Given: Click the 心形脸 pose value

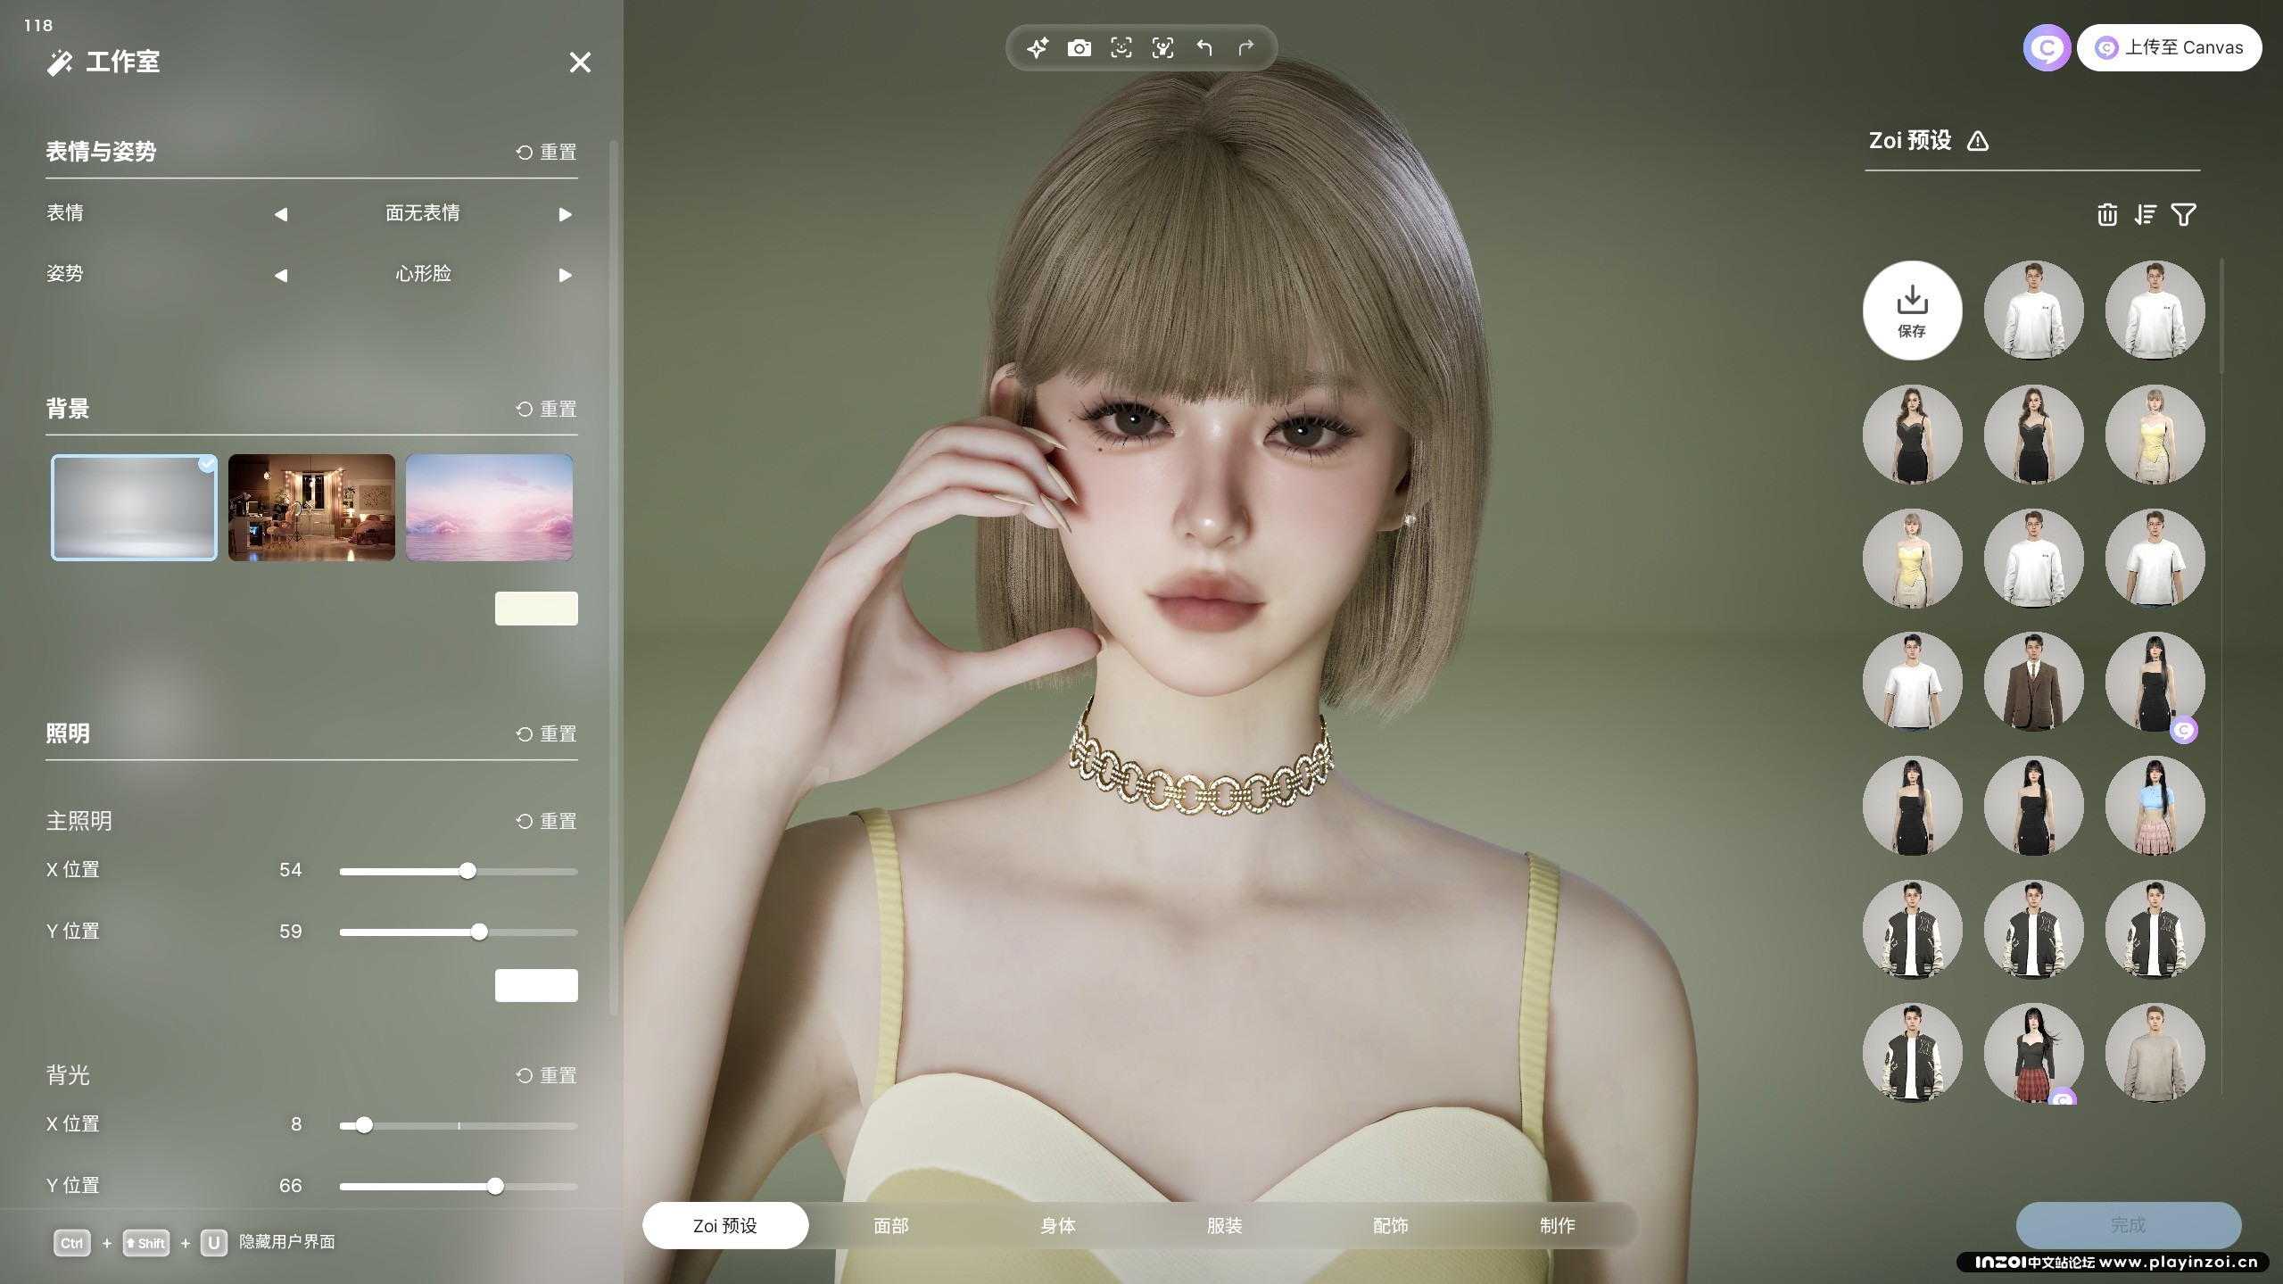Looking at the screenshot, I should 423,274.
